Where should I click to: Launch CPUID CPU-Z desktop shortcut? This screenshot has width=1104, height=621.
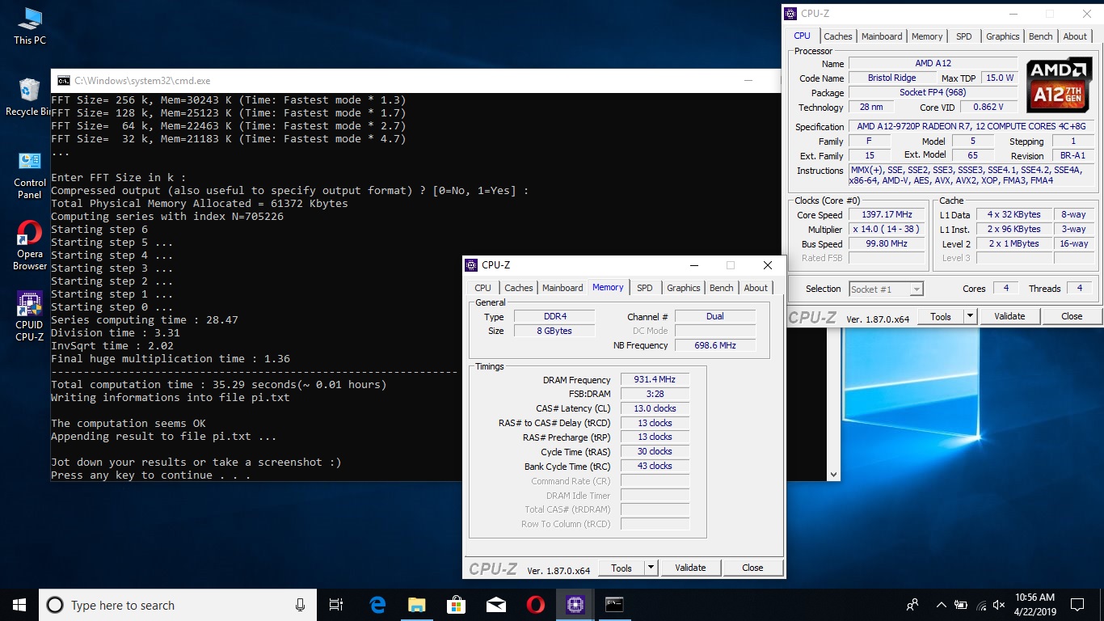(x=30, y=316)
